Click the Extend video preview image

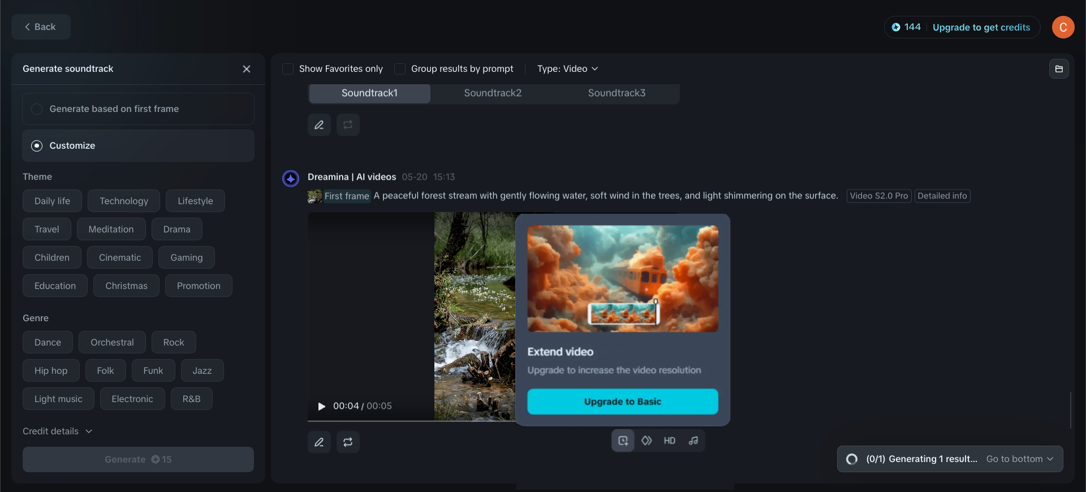click(623, 279)
